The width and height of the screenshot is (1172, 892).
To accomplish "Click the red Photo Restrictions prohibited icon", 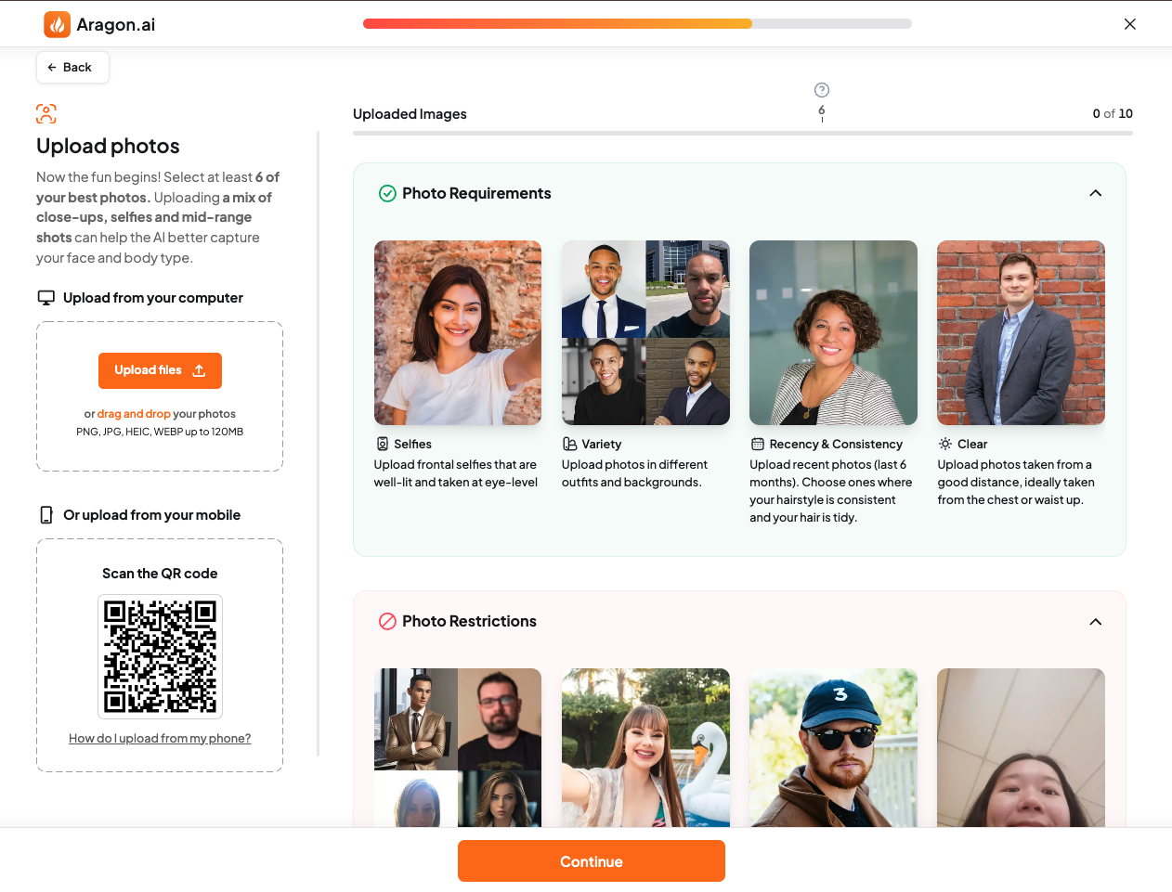I will [x=387, y=621].
